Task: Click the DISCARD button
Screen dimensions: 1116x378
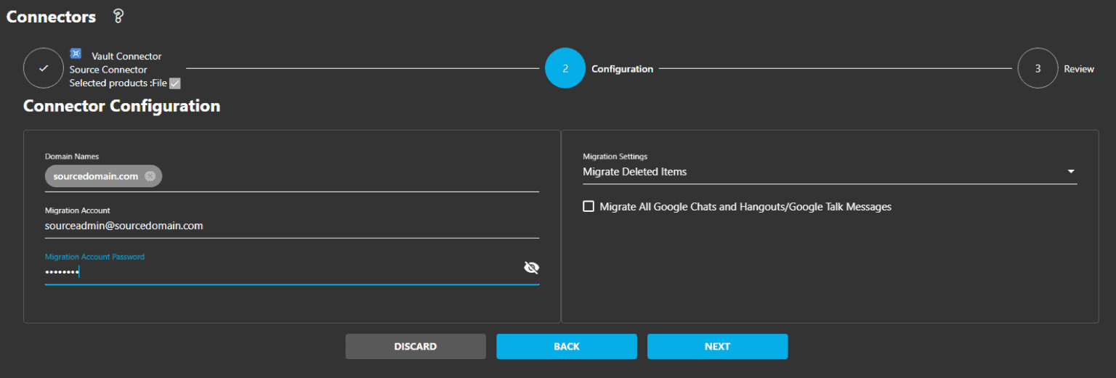Action: coord(416,347)
